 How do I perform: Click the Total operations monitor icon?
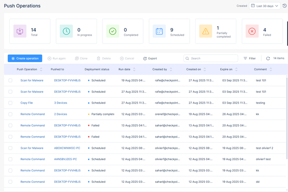[x=20, y=31]
